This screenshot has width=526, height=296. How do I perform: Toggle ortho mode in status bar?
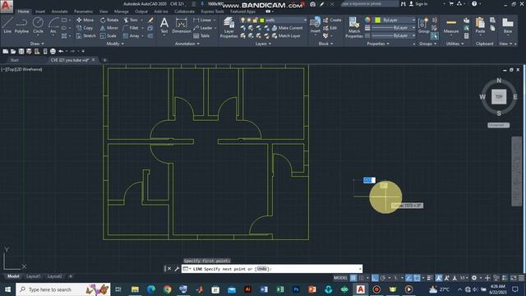(x=375, y=278)
